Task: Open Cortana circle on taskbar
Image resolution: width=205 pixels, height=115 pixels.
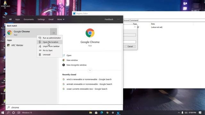Action: (x=13, y=112)
